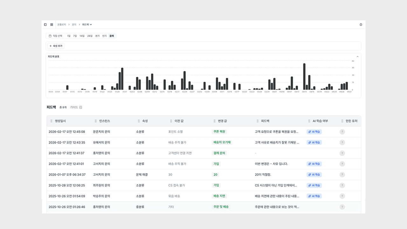Click the tallest bar in the chart
Image resolution: width=407 pixels, height=229 pixels.
(304, 76)
